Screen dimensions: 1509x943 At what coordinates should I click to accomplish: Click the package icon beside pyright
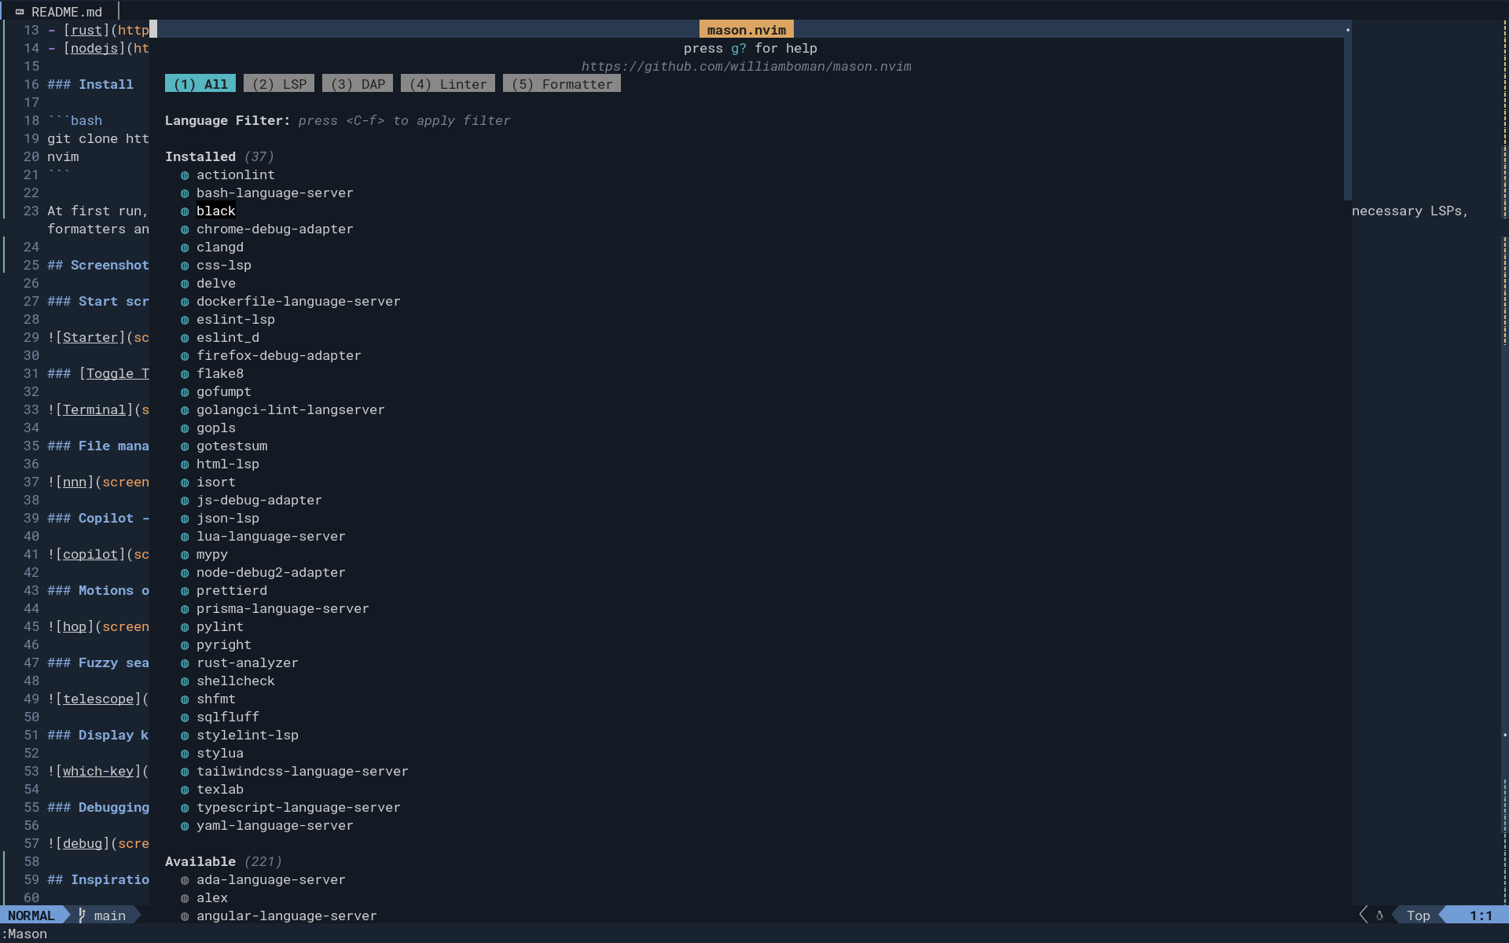[x=185, y=644]
